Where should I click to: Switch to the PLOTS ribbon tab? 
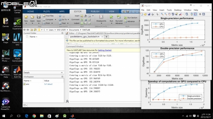46,11
